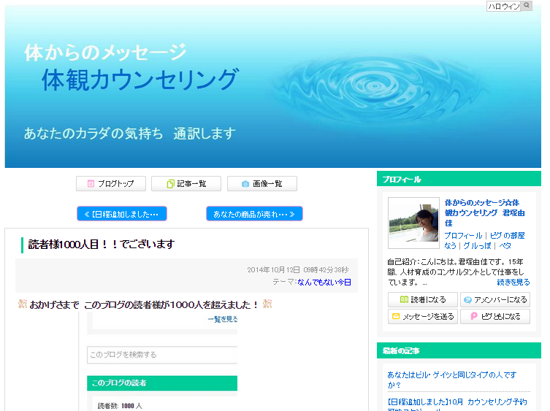The height and width of the screenshot is (411, 550).
Task: Click the author profile photo
Action: pyautogui.click(x=413, y=223)
